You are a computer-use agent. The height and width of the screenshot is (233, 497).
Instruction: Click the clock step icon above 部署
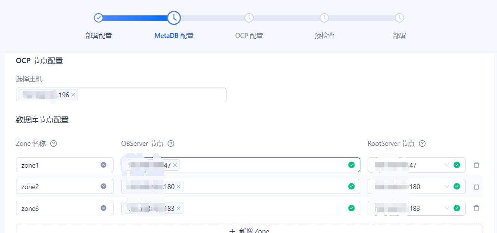click(x=400, y=18)
